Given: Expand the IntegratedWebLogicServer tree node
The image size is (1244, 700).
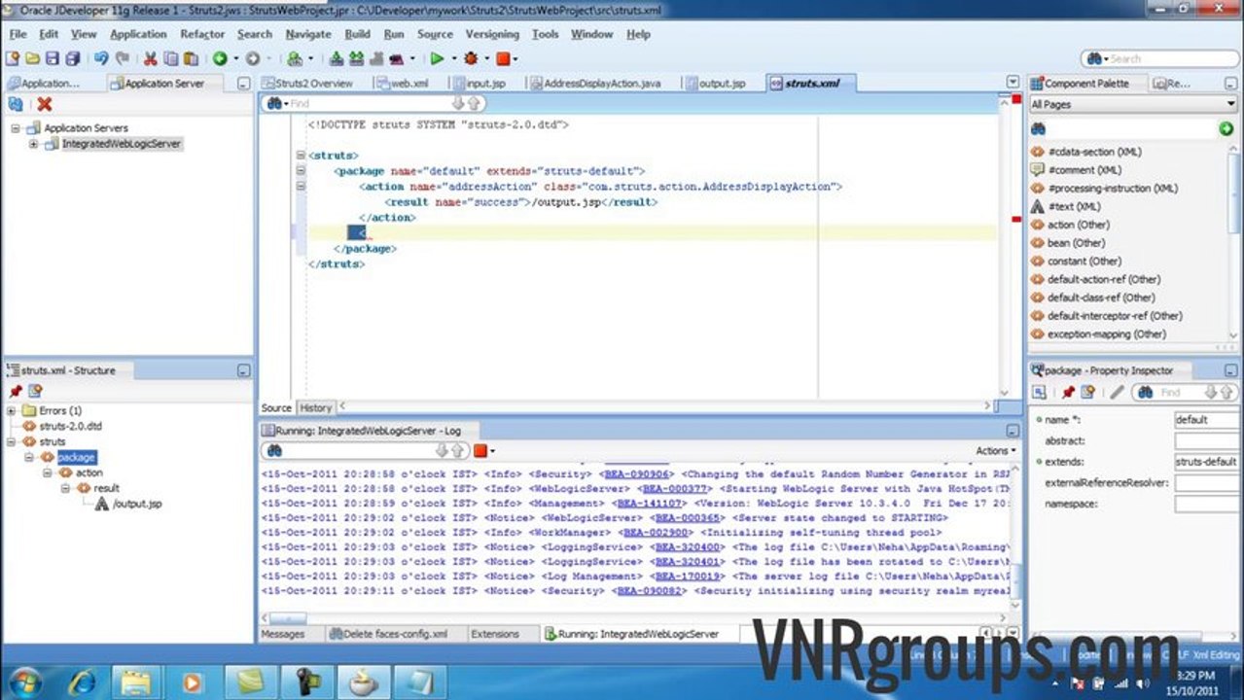Looking at the screenshot, I should (33, 144).
